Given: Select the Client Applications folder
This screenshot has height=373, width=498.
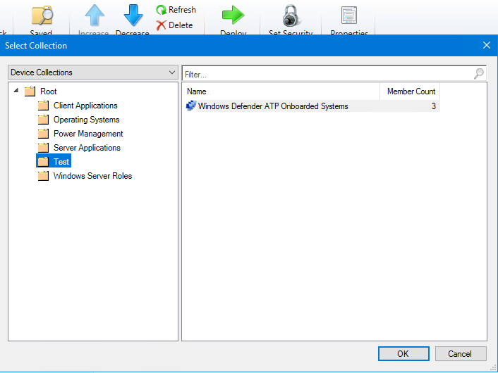Looking at the screenshot, I should pyautogui.click(x=85, y=106).
